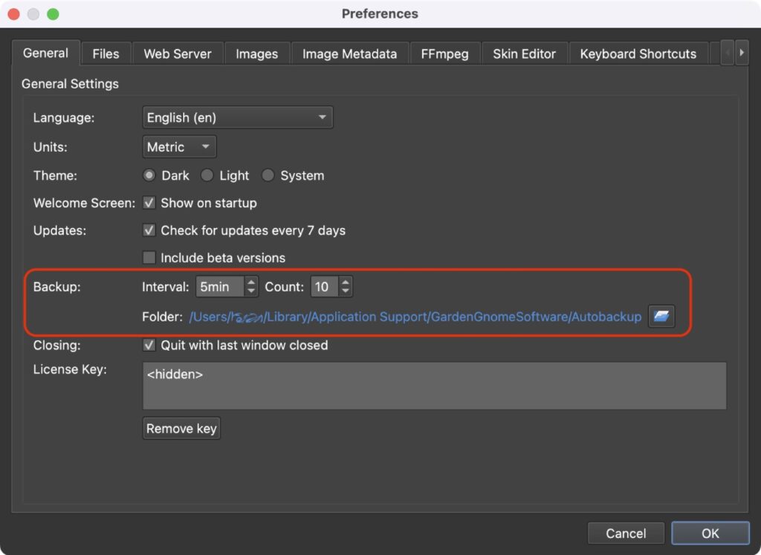This screenshot has height=555, width=761.
Task: Open the backup folder browser icon
Action: (661, 316)
